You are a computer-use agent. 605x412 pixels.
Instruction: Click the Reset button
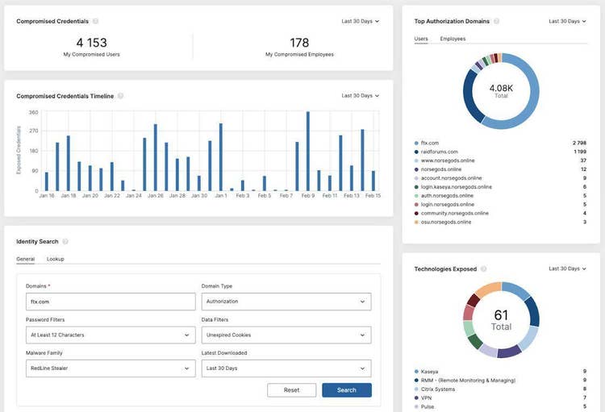pos(291,390)
